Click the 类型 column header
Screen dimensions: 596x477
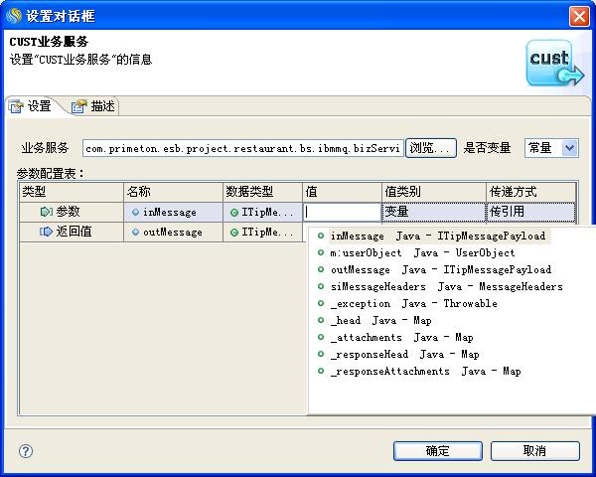pyautogui.click(x=72, y=192)
